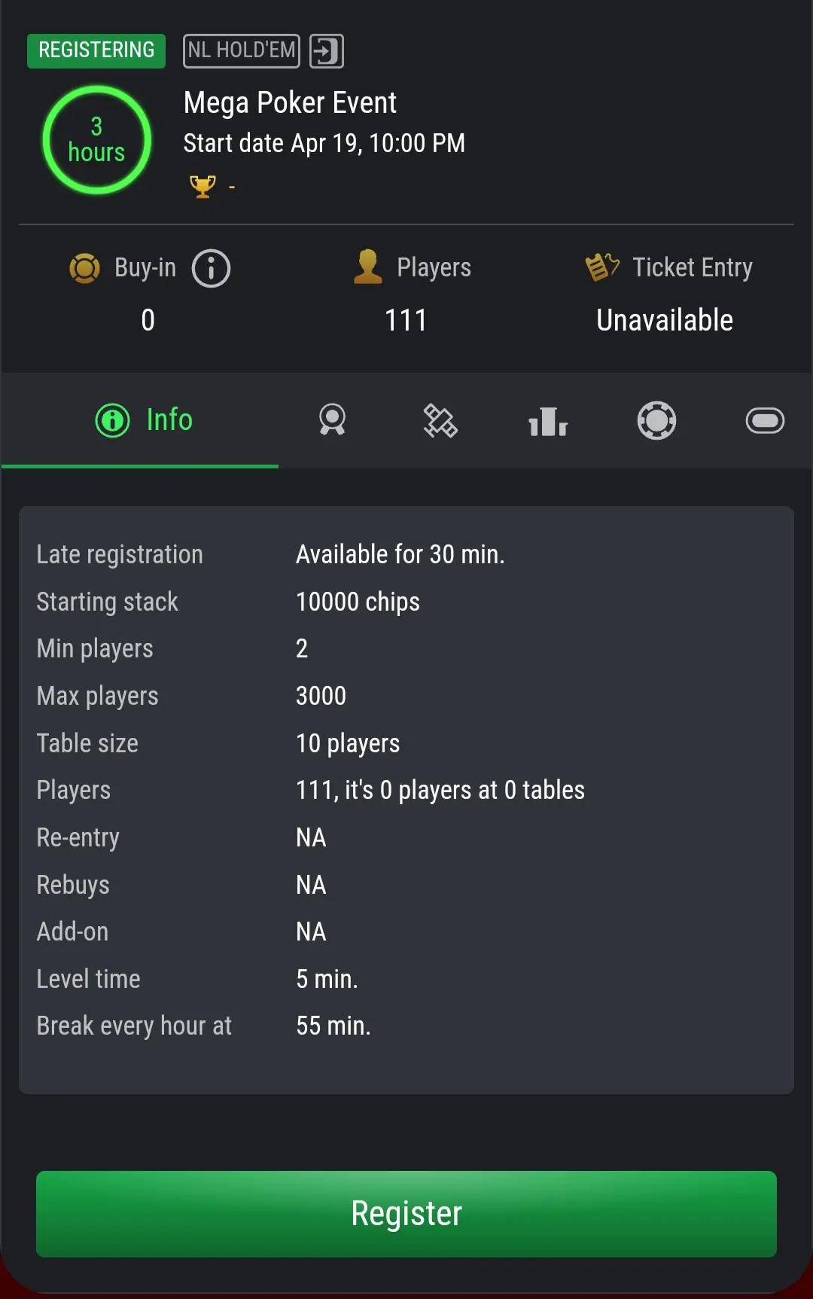Click the Players avatar icon
This screenshot has width=813, height=1299.
pos(368,267)
